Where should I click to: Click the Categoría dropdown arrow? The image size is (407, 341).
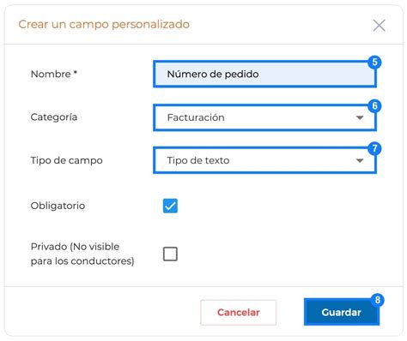click(x=360, y=117)
